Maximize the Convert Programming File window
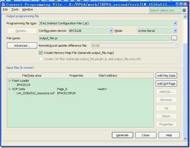 pyautogui.click(x=181, y=4)
